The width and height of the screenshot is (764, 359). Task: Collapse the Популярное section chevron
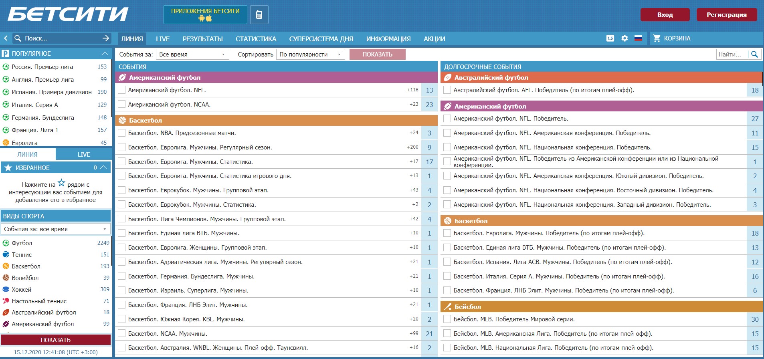(105, 53)
